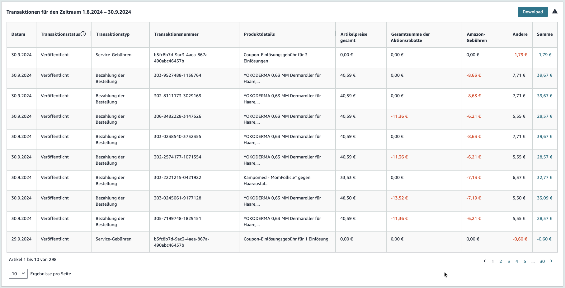The width and height of the screenshot is (565, 288).
Task: Open the results per page dropdown
Action: click(18, 274)
